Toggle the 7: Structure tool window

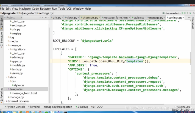tap(2, 40)
